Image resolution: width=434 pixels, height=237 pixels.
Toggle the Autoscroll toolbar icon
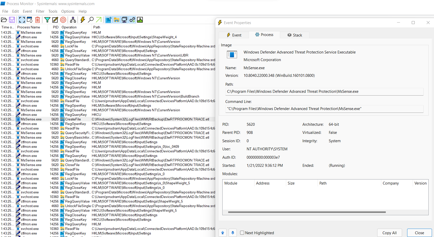tap(30, 20)
